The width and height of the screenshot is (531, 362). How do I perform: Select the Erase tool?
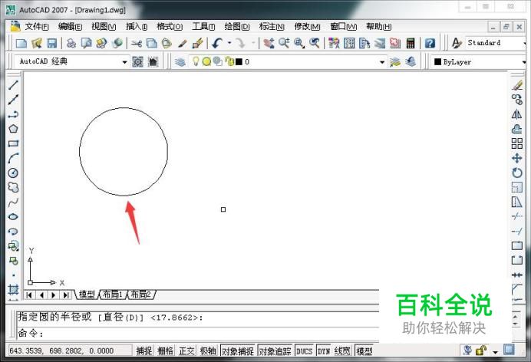point(516,85)
